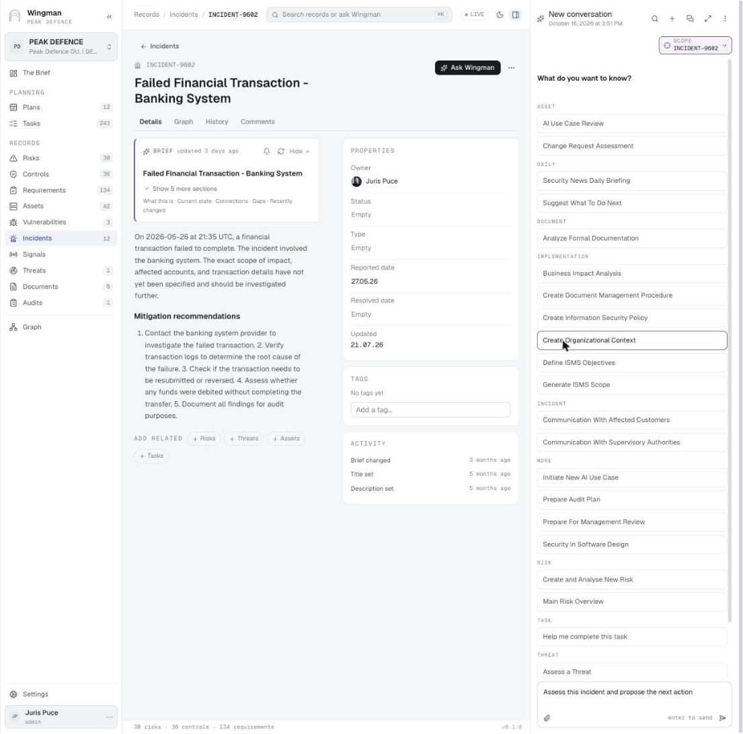Select the Details tab
743x734 pixels.
click(x=150, y=122)
